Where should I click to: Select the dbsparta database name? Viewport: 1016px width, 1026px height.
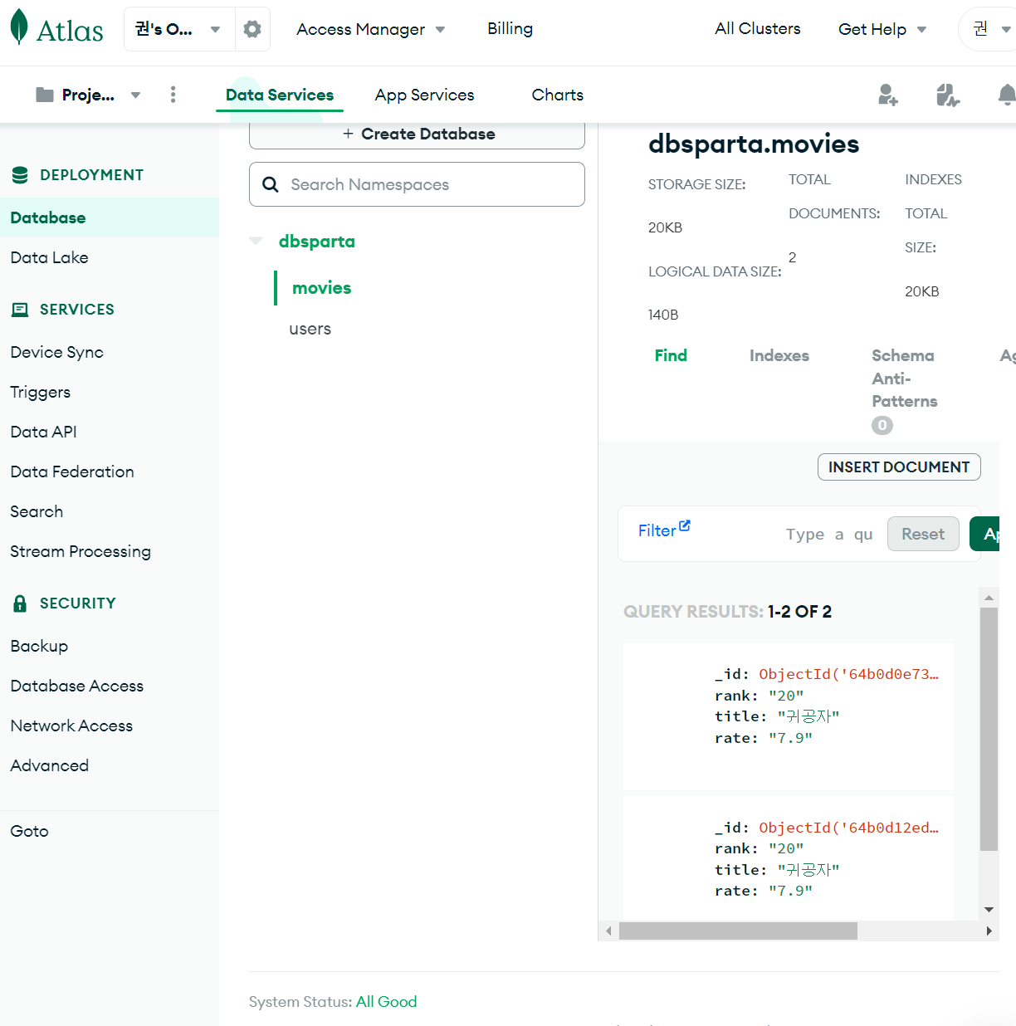[316, 242]
